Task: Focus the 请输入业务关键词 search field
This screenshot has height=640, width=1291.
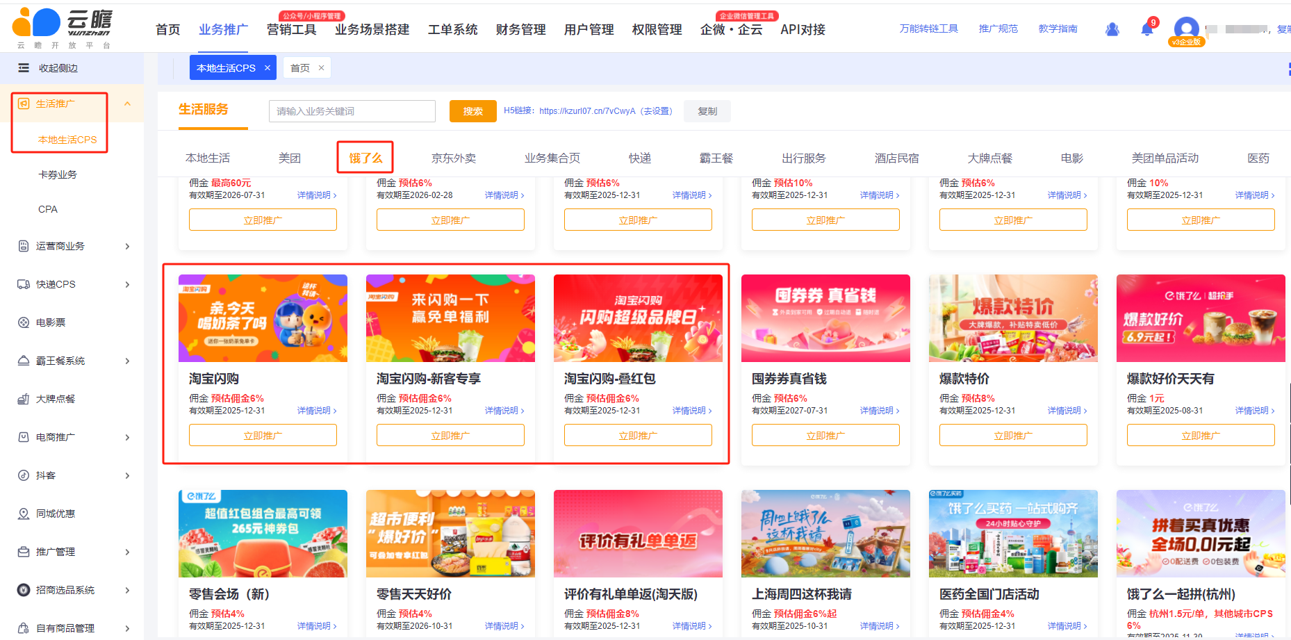Action: tap(352, 111)
